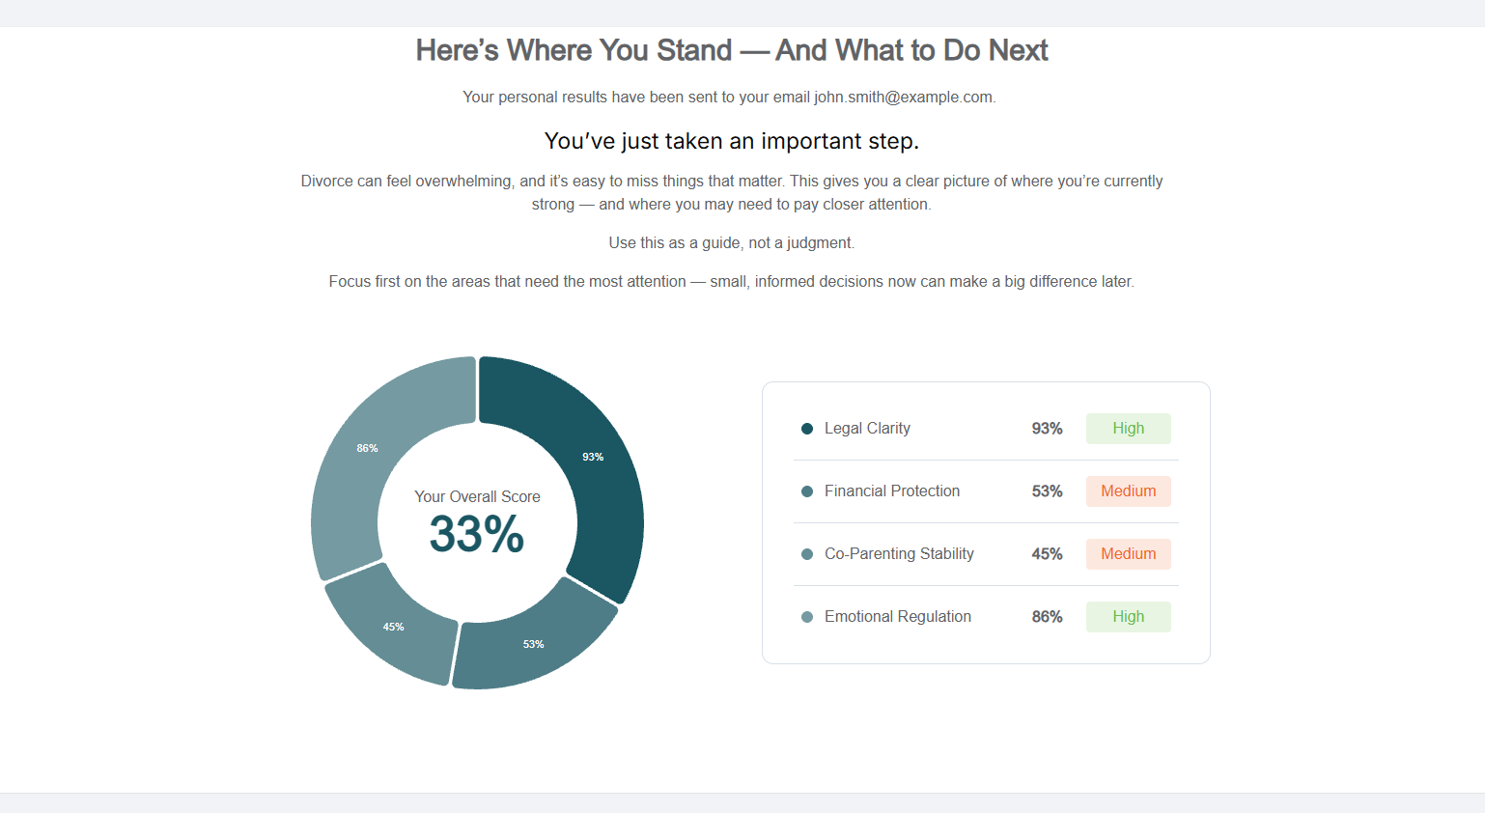The image size is (1485, 813).
Task: Click the Legal Clarity label
Action: 867,429
